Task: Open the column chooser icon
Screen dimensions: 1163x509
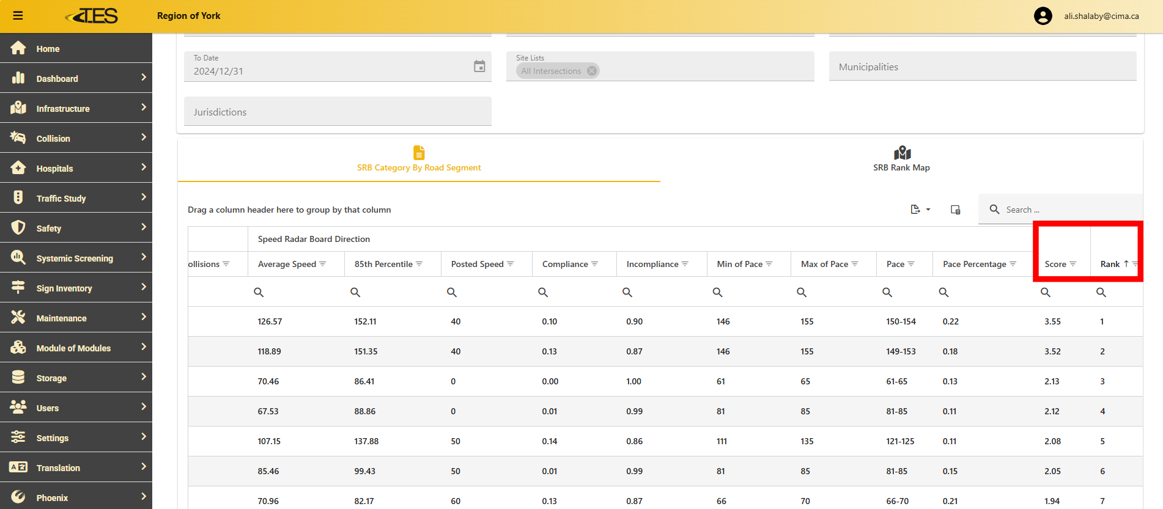Action: point(955,210)
